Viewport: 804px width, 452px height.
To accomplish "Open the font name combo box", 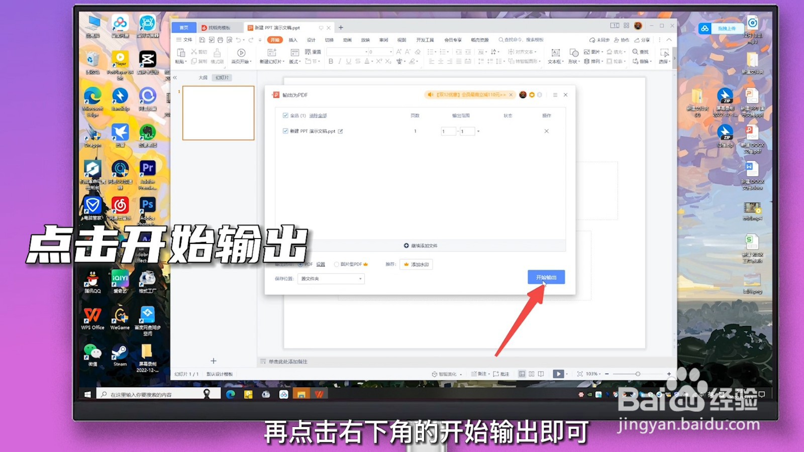I will pyautogui.click(x=347, y=52).
